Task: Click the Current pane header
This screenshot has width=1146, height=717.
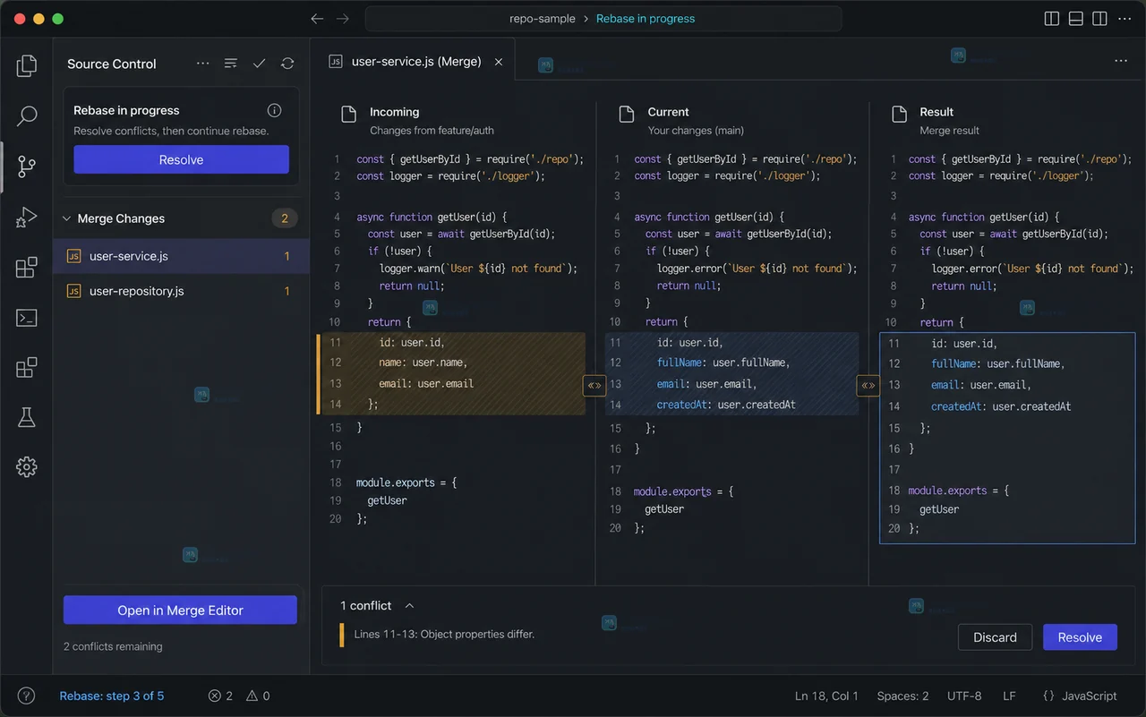Action: 680,120
